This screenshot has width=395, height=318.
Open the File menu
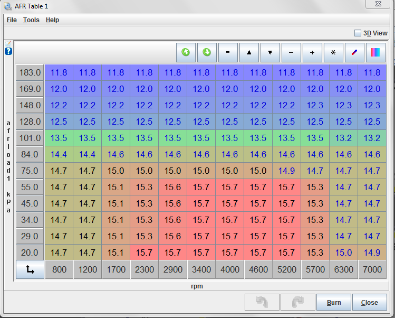[x=12, y=20]
